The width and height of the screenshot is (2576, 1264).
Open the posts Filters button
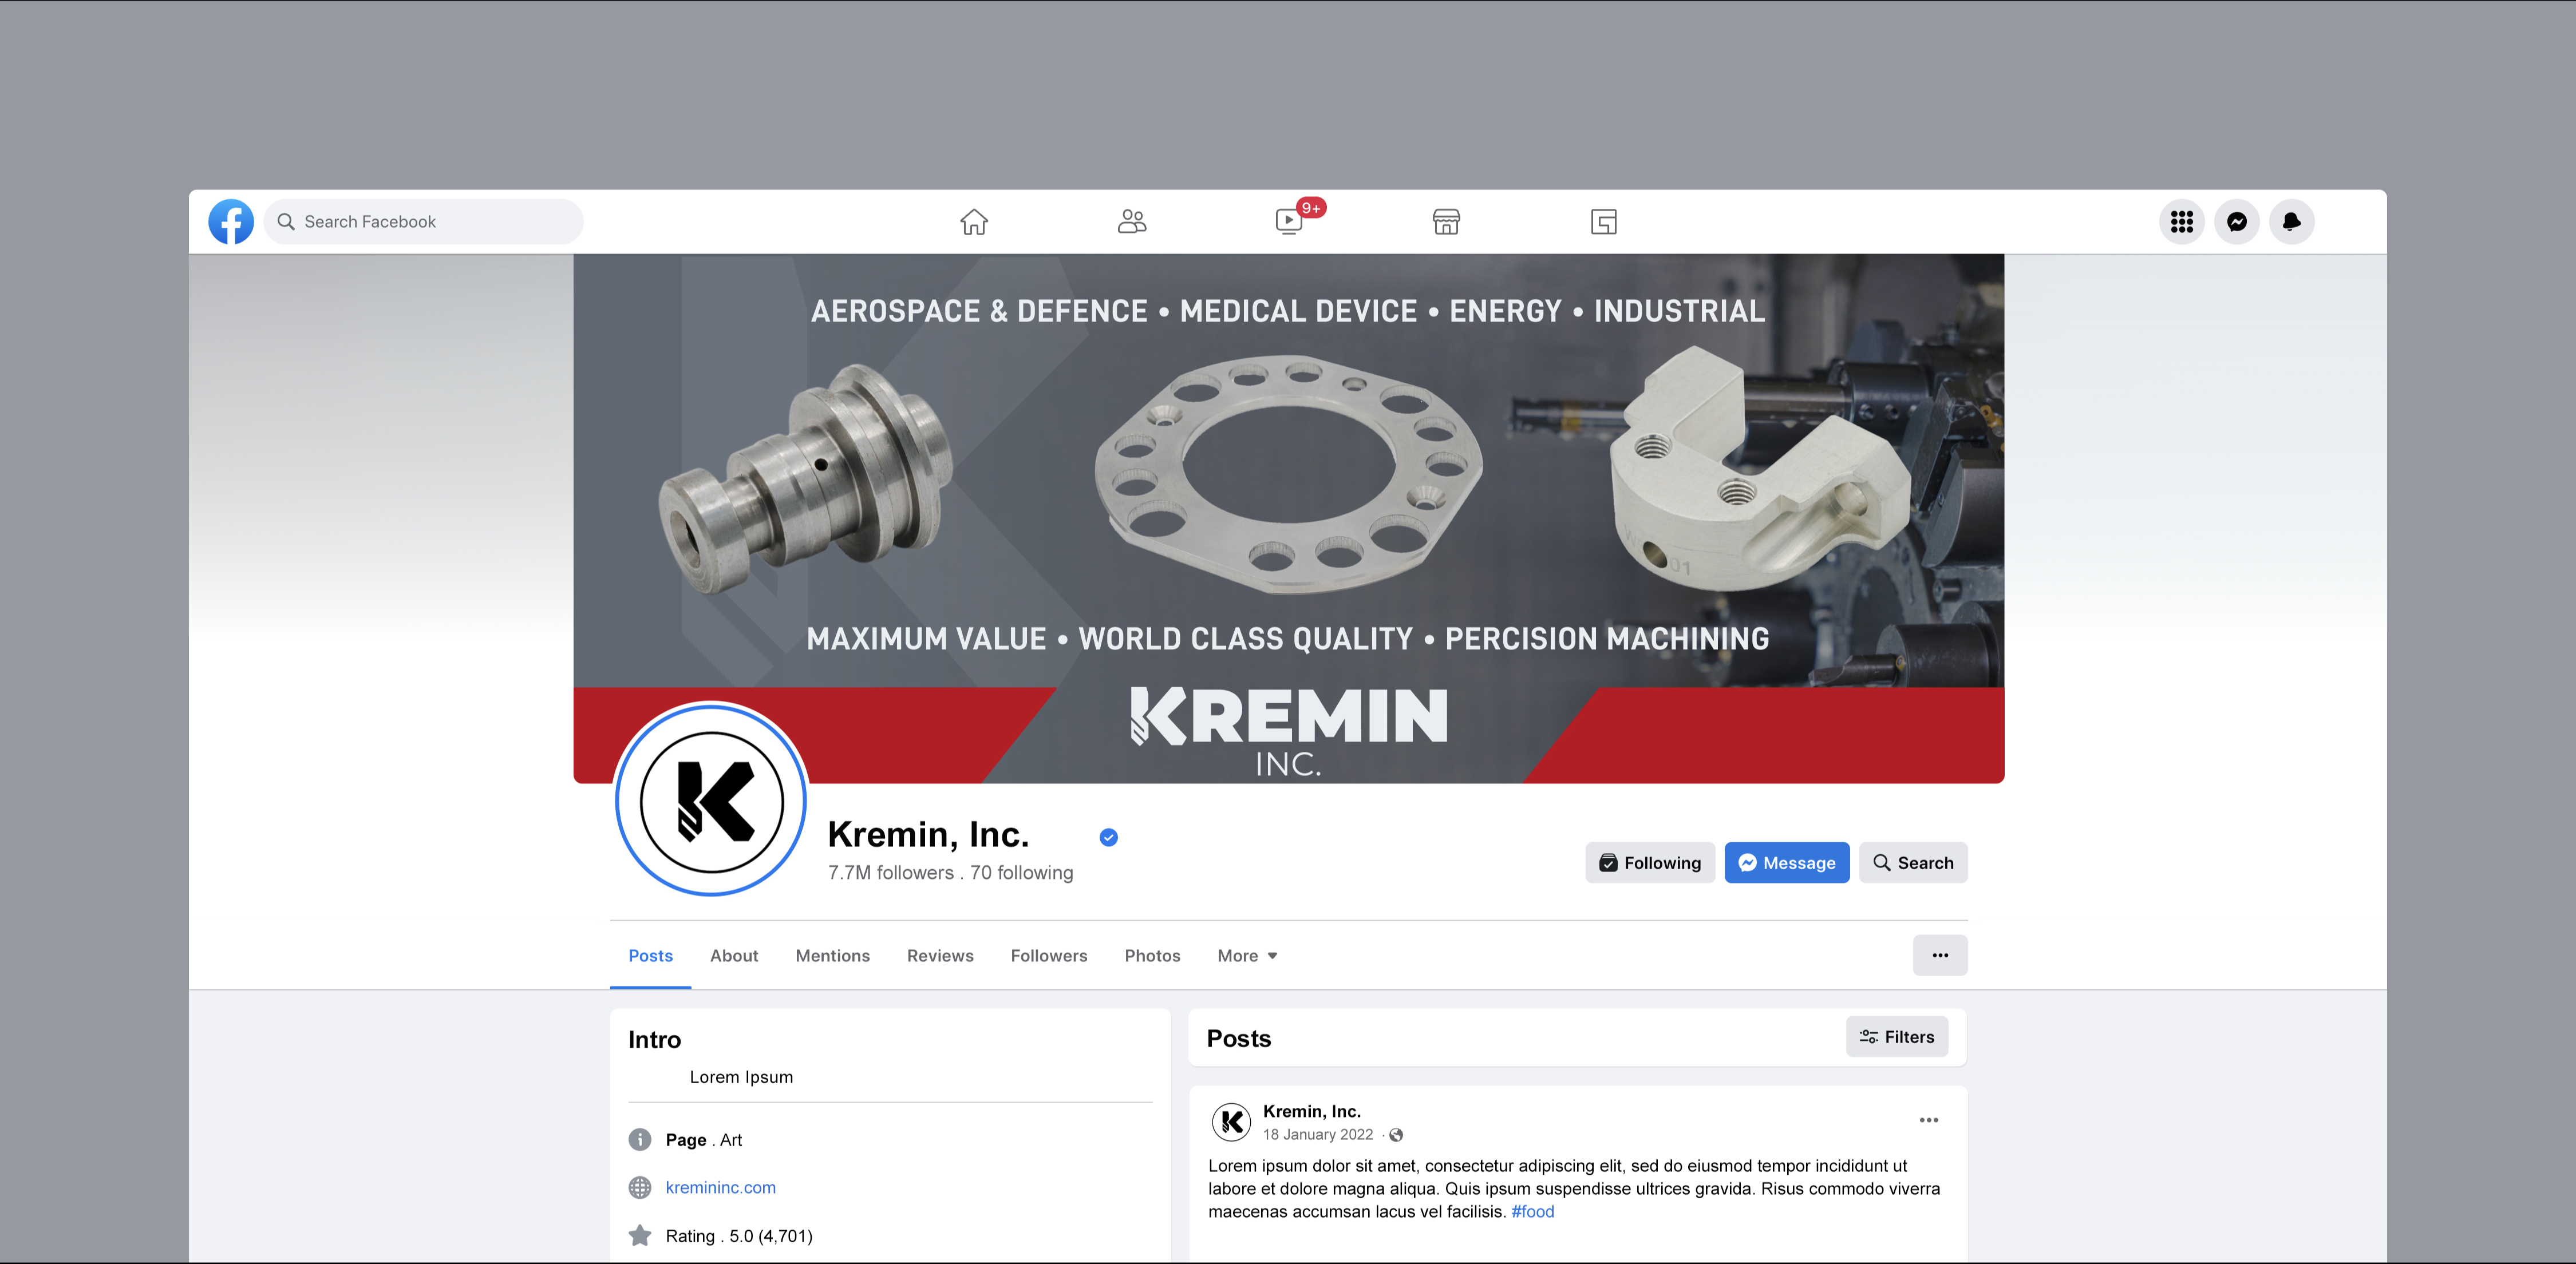click(x=1897, y=1037)
